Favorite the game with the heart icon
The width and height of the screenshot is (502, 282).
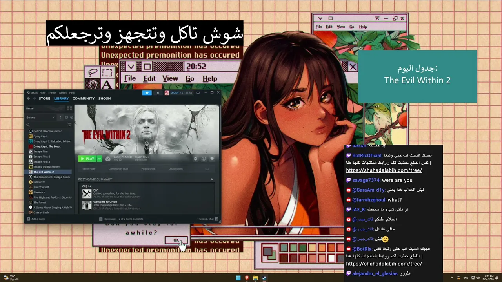tap(212, 159)
